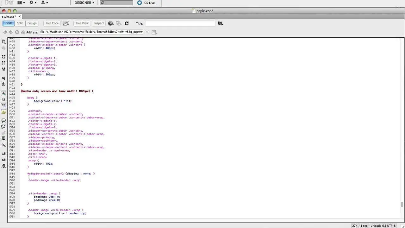Open the Site menu in the application bar

pyautogui.click(x=45, y=3)
